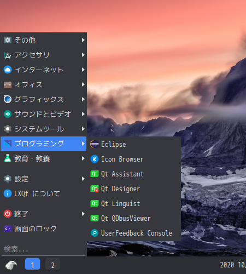Click the Qt QDbusViewer green icon

tap(95, 218)
